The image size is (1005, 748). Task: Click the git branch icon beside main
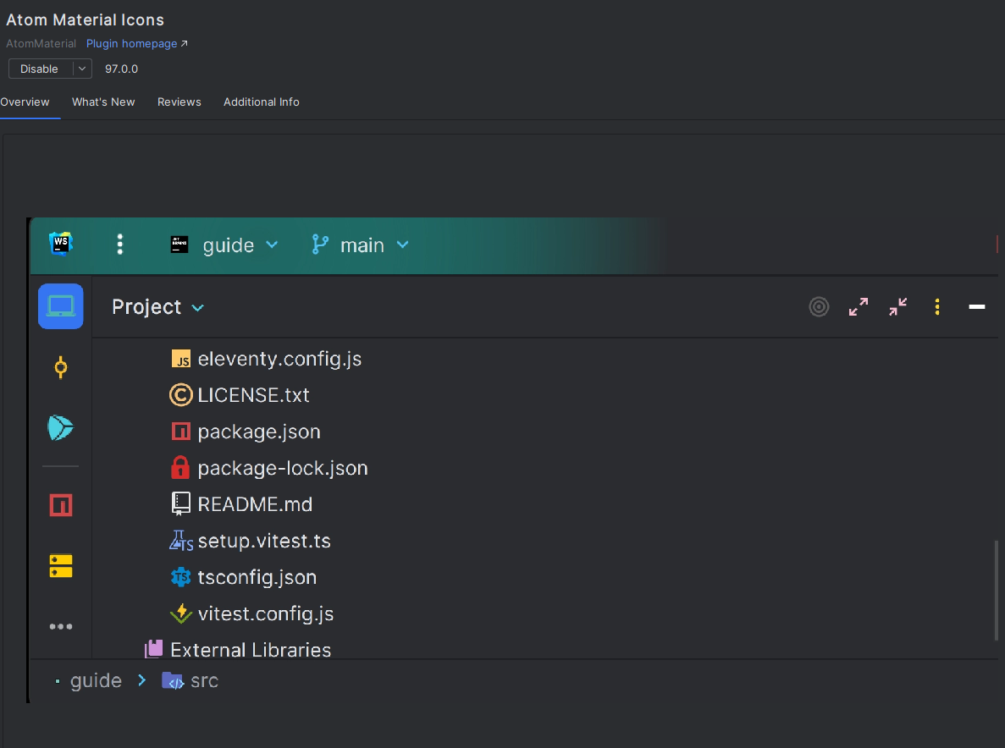(x=320, y=244)
